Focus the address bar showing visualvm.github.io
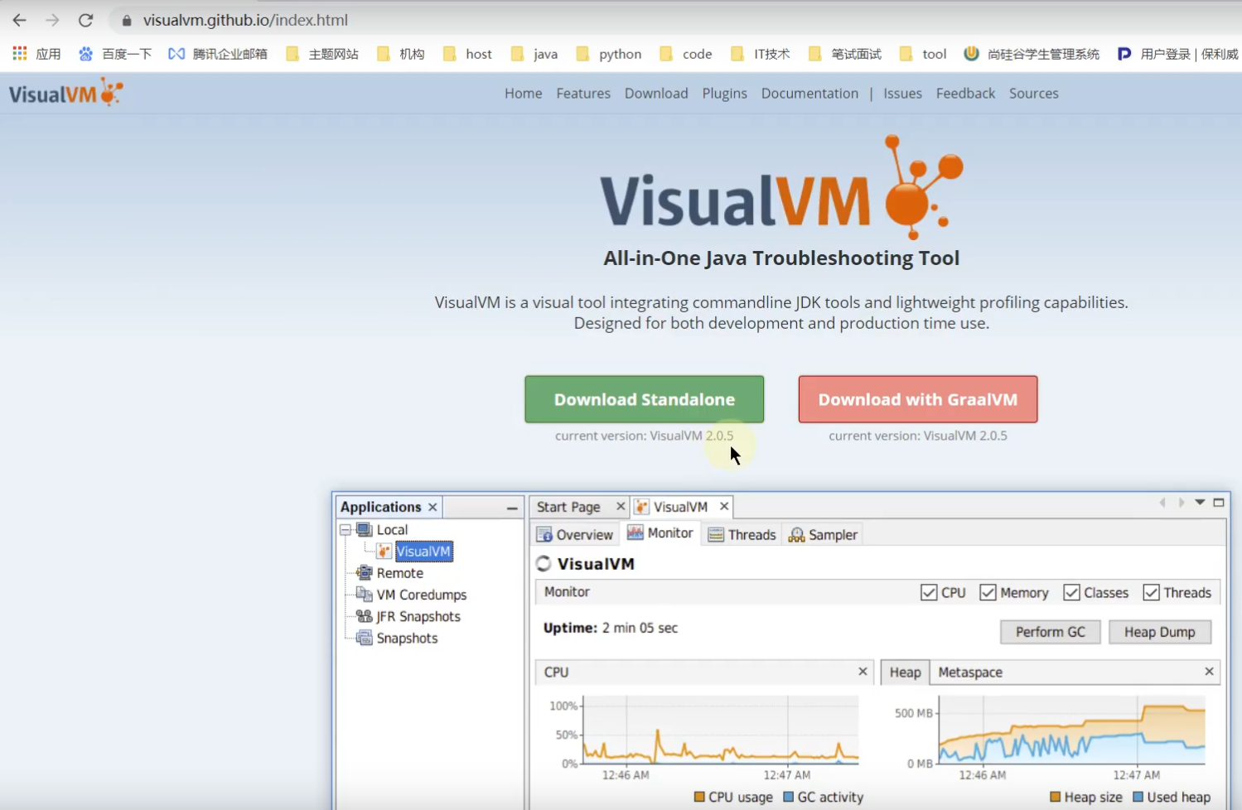This screenshot has width=1242, height=810. pos(245,20)
